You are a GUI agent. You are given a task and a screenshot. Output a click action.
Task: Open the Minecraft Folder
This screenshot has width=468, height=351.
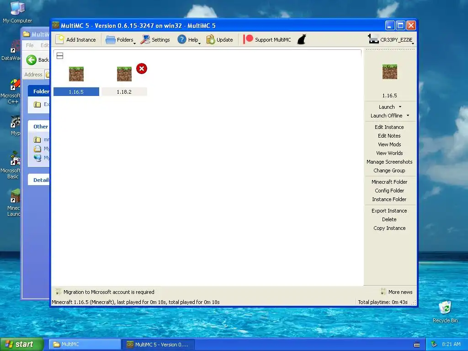point(389,181)
